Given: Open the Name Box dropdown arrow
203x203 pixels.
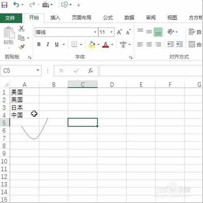Looking at the screenshot, I should [38, 70].
